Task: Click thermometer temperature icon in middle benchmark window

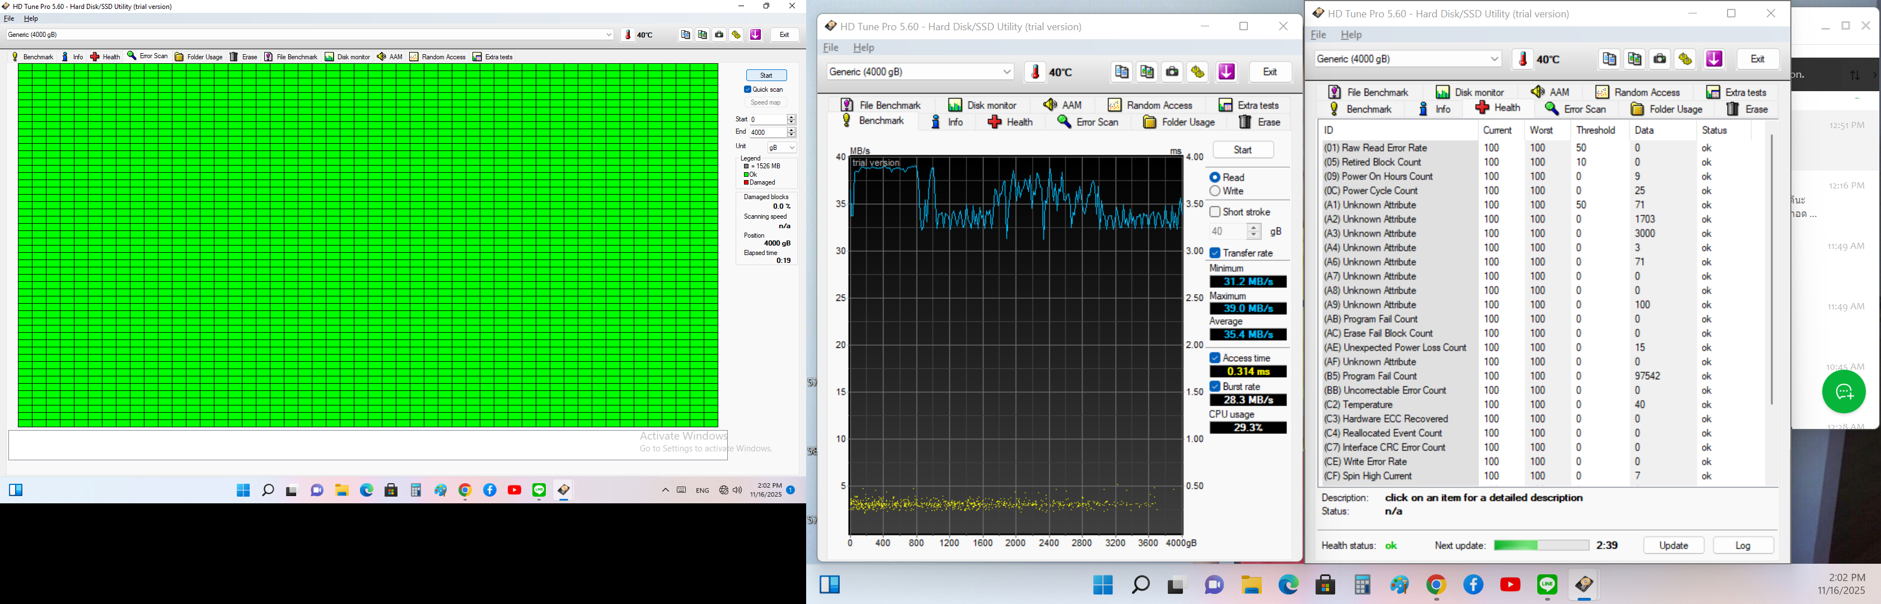Action: point(1035,72)
